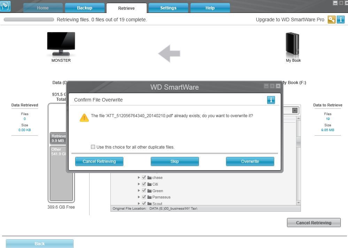Click the Upgrade to WD SmartWare Pro link

pos(290,20)
